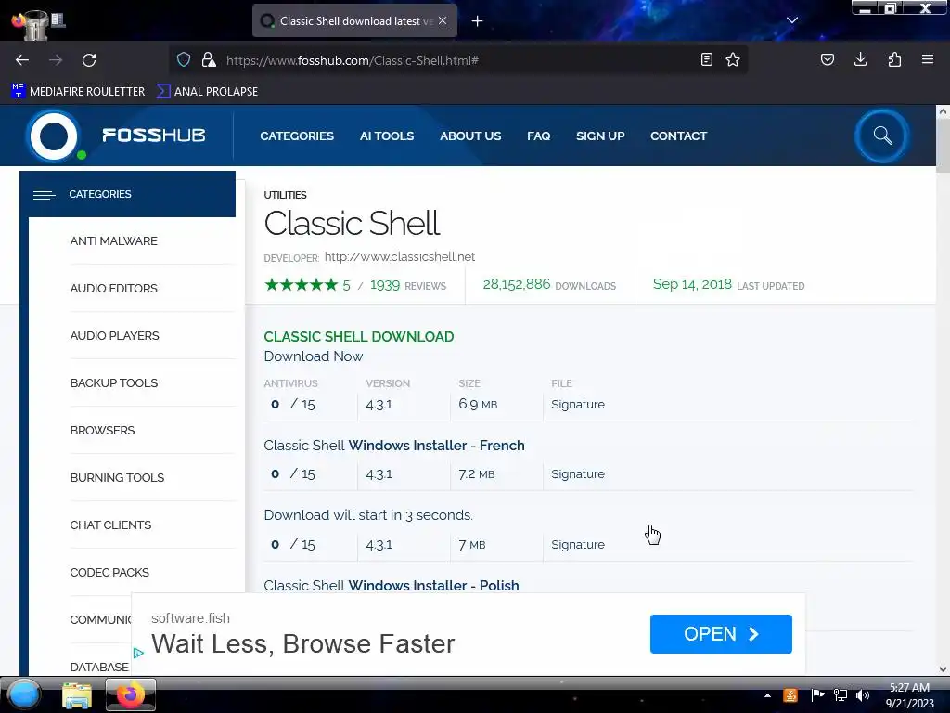Screen dimensions: 950x713
Task: Select ANTI MALWARE category in sidebar
Action: 113,240
